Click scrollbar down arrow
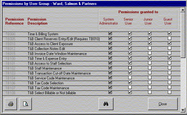The image size is (187, 115). coord(183,110)
